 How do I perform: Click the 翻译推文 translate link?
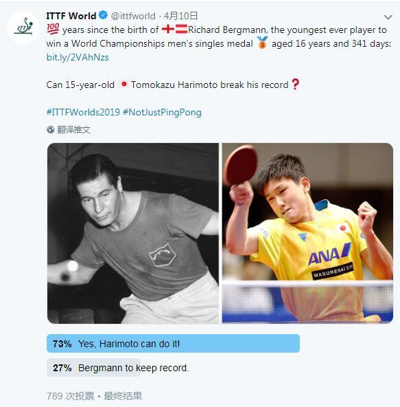[x=74, y=129]
